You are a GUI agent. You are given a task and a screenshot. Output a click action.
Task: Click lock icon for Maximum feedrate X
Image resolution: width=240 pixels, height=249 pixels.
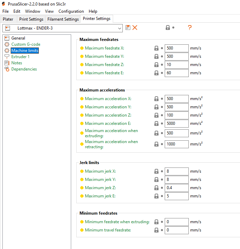[156, 48]
